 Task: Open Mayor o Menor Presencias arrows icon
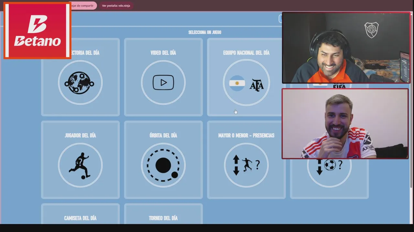(x=246, y=165)
